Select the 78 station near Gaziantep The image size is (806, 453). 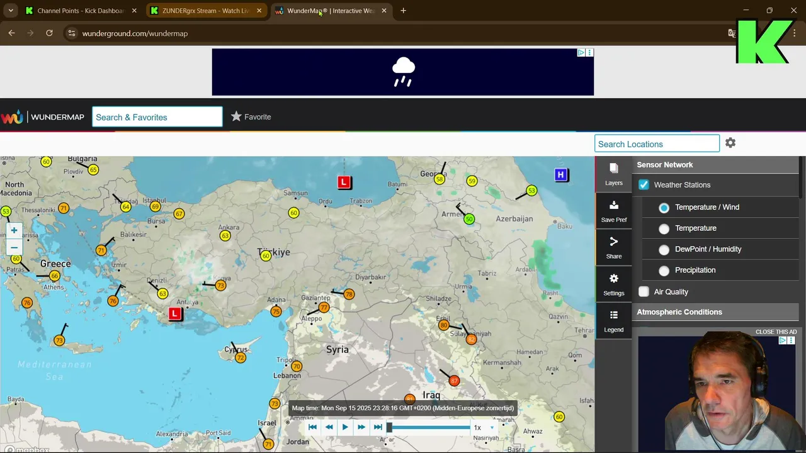point(349,294)
